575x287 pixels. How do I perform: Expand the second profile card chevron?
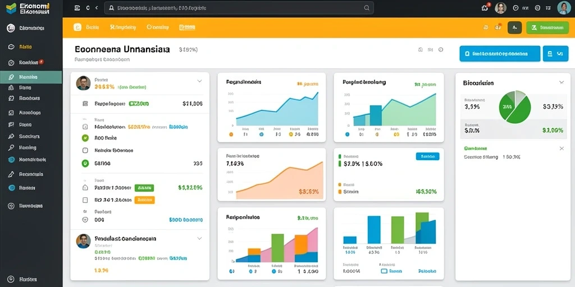199,238
